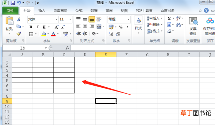Toggle underline formatting
215x125 pixels.
[x=44, y=27]
